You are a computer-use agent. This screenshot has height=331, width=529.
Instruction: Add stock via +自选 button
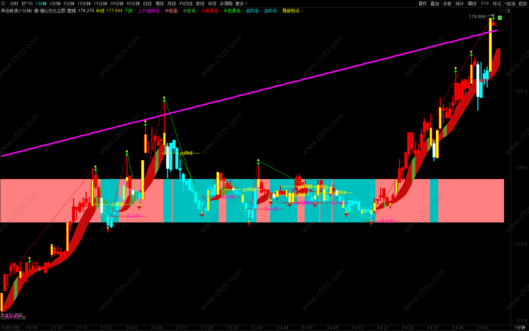tap(510, 4)
